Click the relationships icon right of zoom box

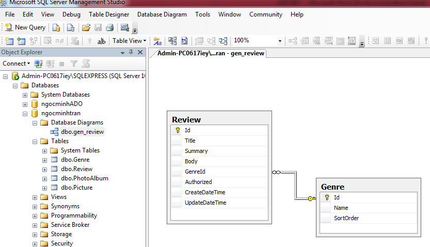(x=292, y=41)
